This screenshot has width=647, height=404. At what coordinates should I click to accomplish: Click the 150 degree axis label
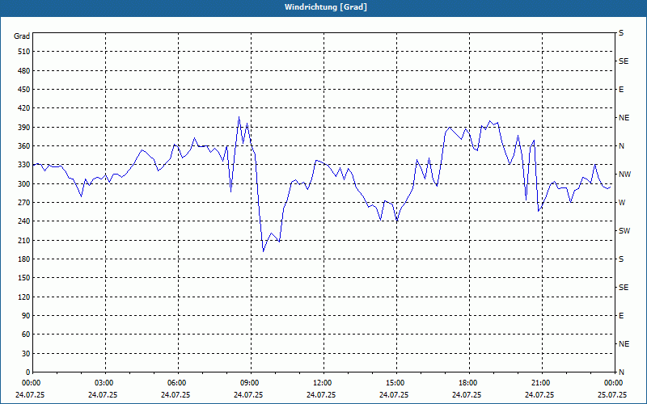pyautogui.click(x=24, y=278)
